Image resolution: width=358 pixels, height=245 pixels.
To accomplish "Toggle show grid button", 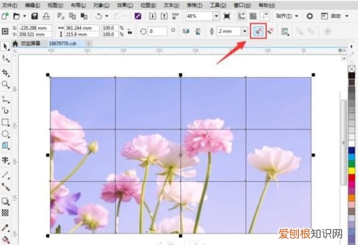I will coord(253,16).
